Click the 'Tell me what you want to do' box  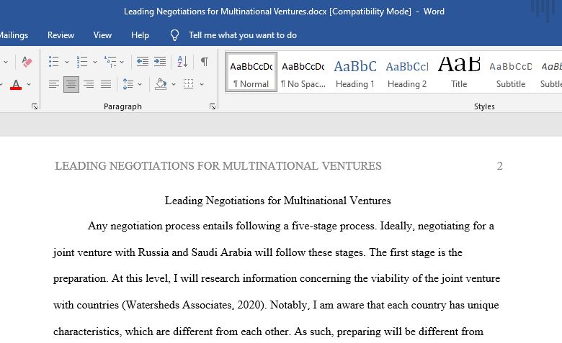(x=243, y=35)
